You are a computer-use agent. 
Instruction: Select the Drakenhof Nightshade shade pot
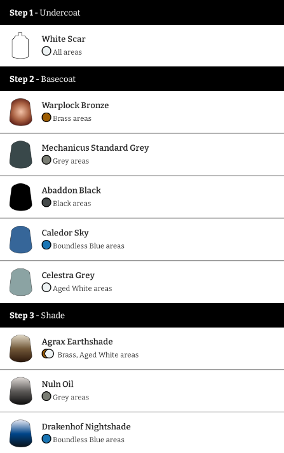20,433
